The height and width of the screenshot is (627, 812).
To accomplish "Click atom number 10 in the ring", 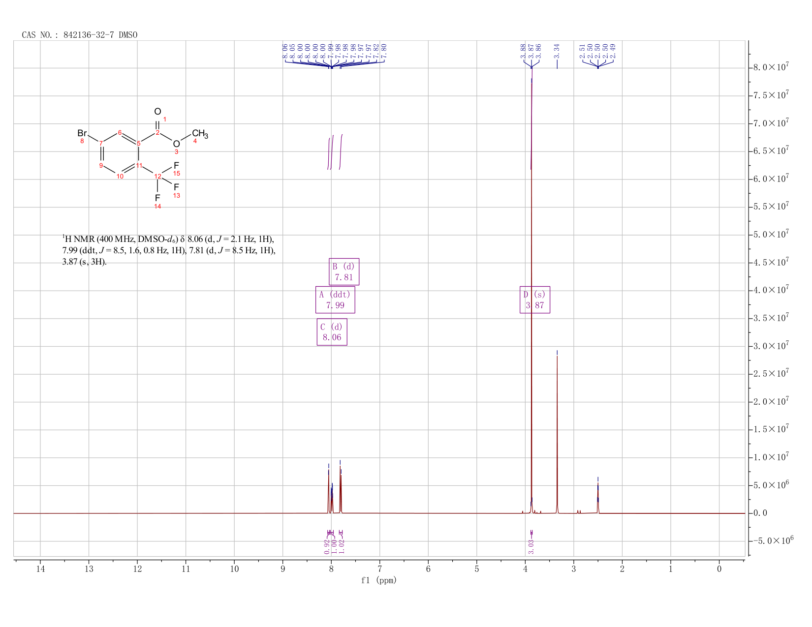I will pos(120,177).
